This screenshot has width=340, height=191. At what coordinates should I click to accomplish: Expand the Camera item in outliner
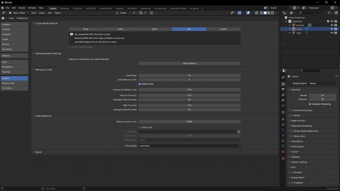pyautogui.click(x=290, y=25)
